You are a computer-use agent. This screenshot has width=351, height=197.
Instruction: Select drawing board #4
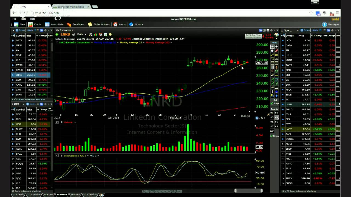coord(276,117)
